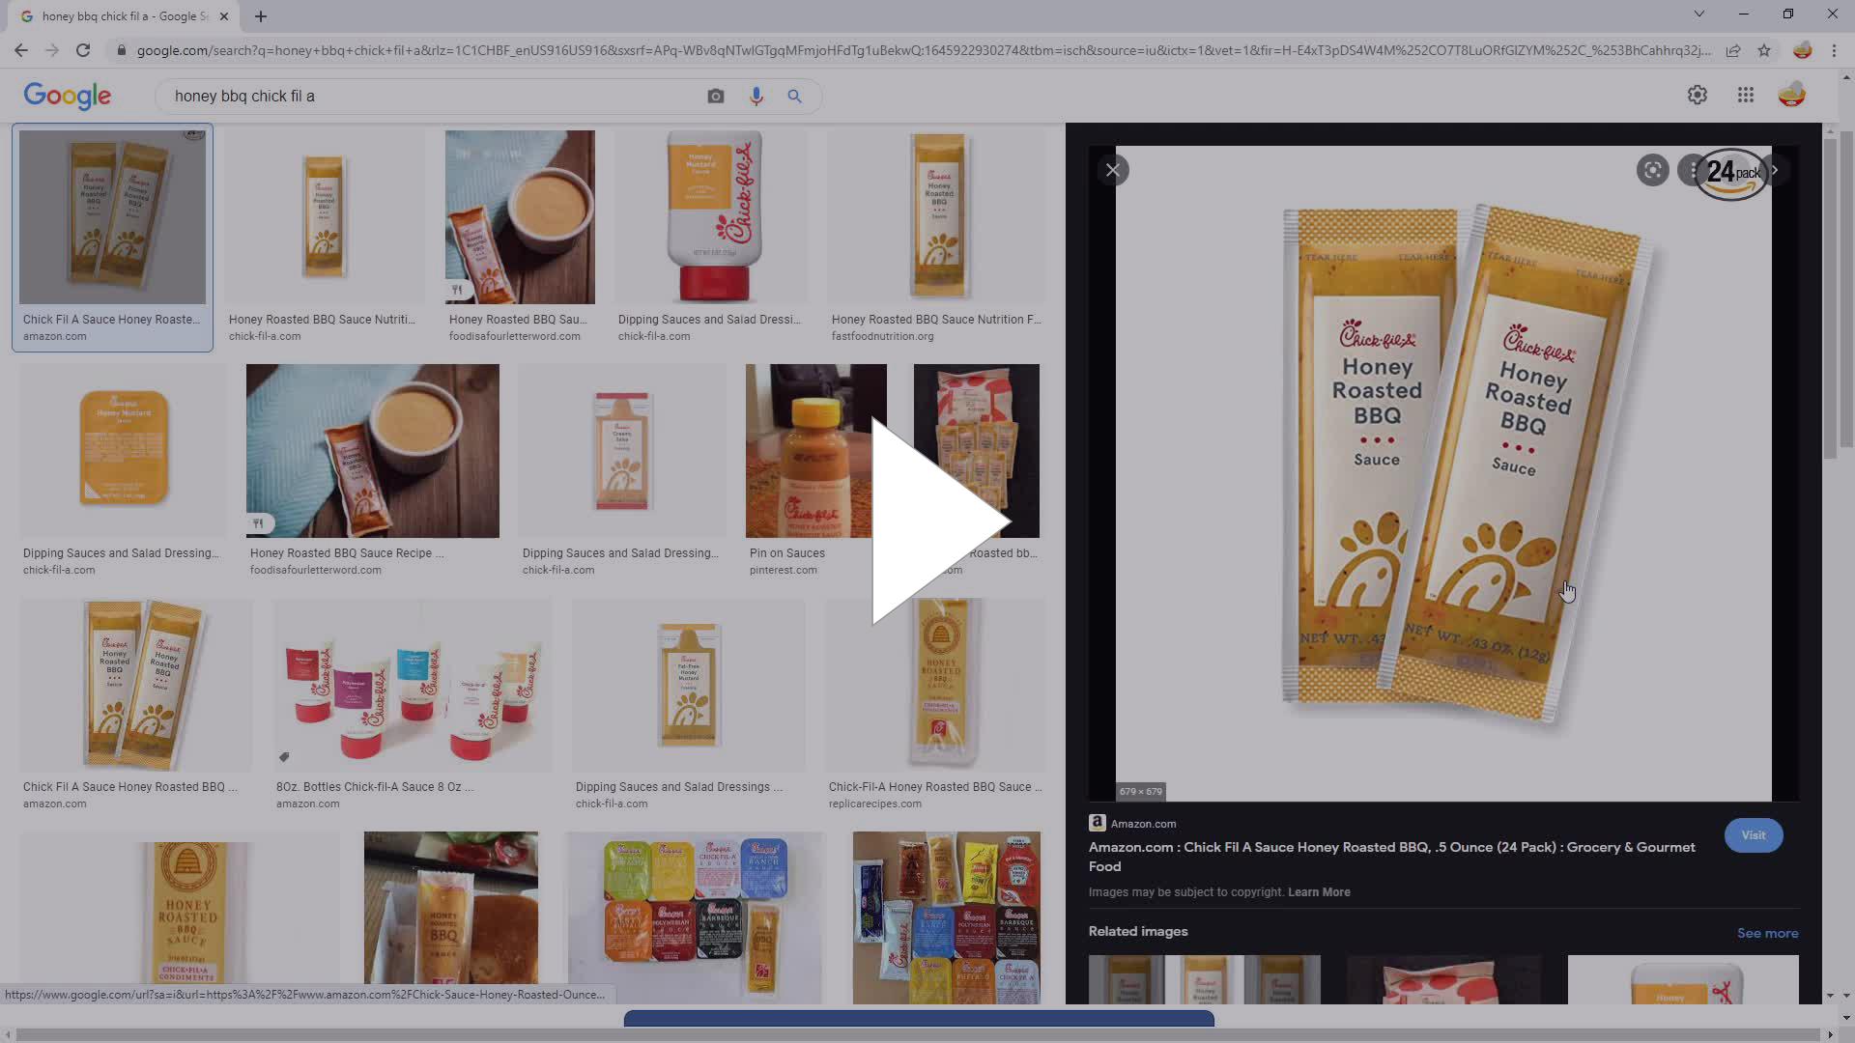This screenshot has height=1043, width=1855.
Task: Open the Google apps grid
Action: 1745,95
